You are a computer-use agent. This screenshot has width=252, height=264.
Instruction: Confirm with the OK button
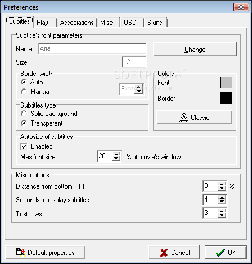[x=226, y=253]
